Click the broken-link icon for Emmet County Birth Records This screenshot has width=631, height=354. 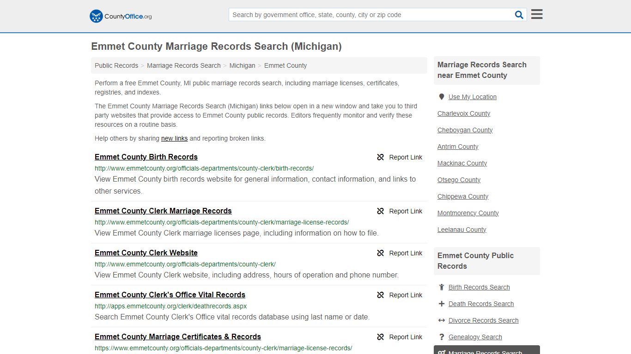pos(381,157)
